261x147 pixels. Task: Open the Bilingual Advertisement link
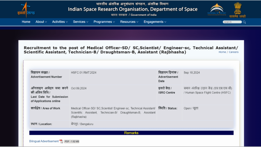point(44,141)
